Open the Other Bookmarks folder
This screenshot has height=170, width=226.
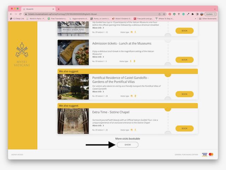(208, 19)
